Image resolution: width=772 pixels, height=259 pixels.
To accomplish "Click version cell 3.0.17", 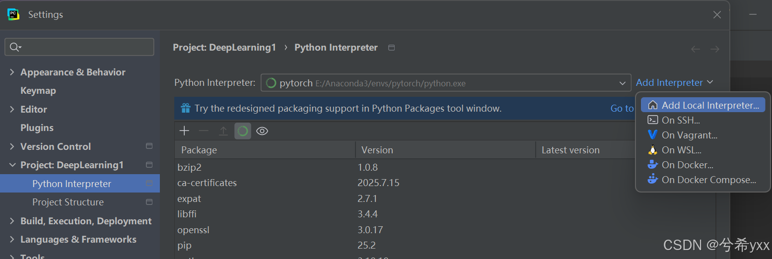I will 370,230.
